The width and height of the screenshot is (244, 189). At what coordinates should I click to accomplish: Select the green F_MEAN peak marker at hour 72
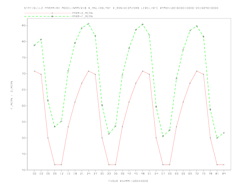point(197,26)
